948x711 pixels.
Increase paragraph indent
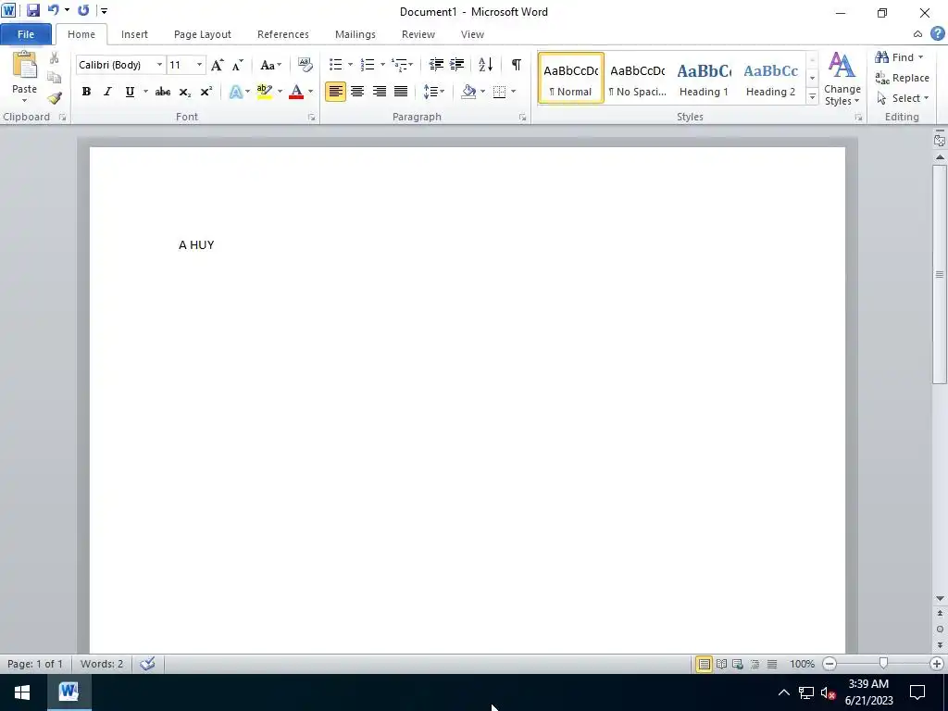[x=457, y=65]
